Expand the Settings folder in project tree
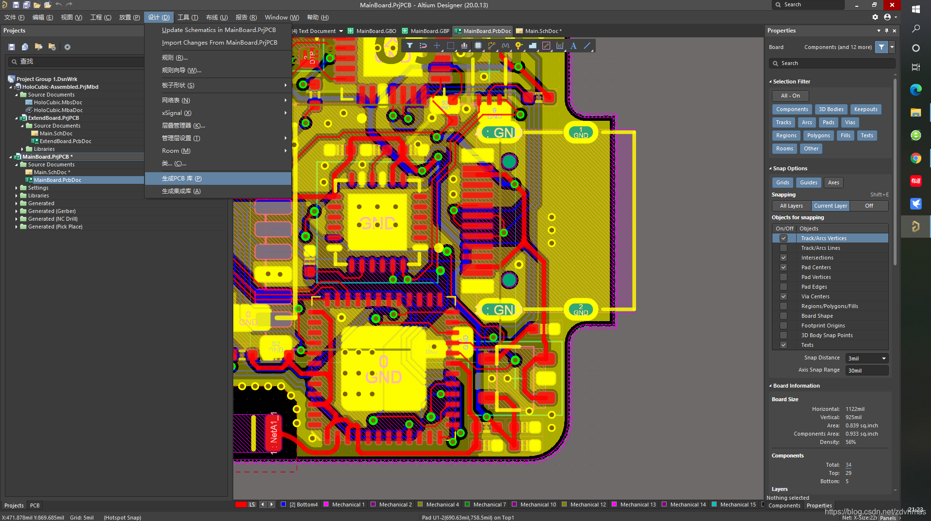Image resolution: width=931 pixels, height=521 pixels. 16,188
